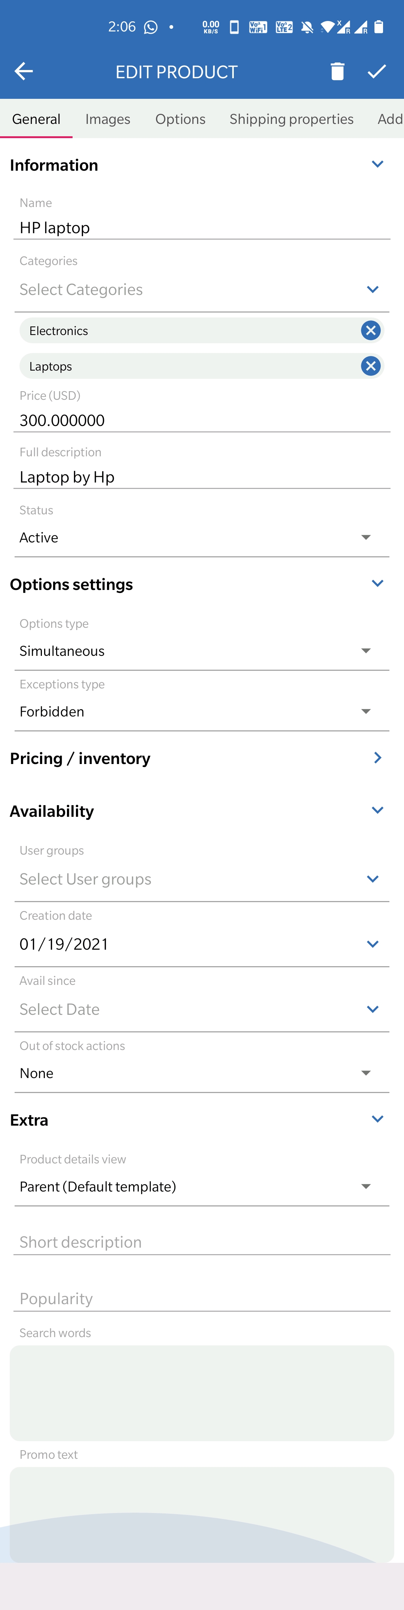Switch to the Shipping properties tab
This screenshot has width=404, height=1610.
click(292, 119)
